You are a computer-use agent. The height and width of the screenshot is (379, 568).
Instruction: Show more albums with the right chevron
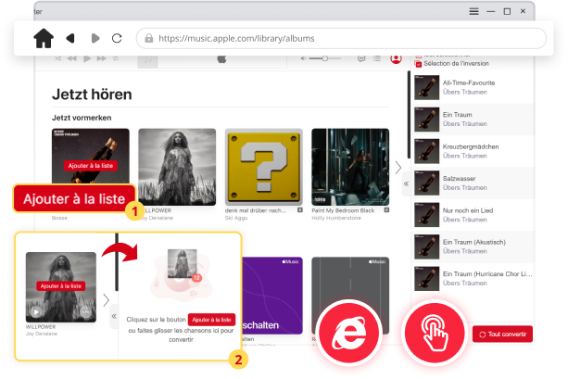[398, 168]
